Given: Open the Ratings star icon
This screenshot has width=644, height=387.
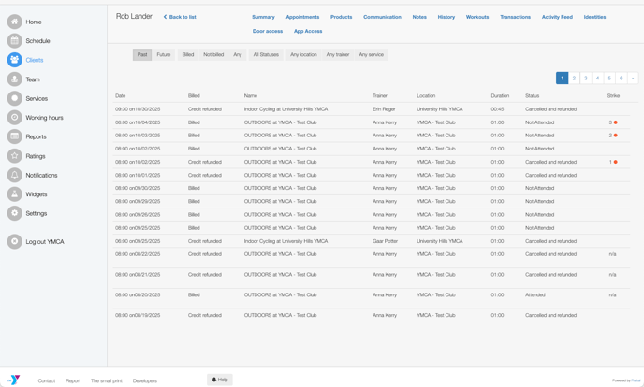Looking at the screenshot, I should [x=14, y=156].
